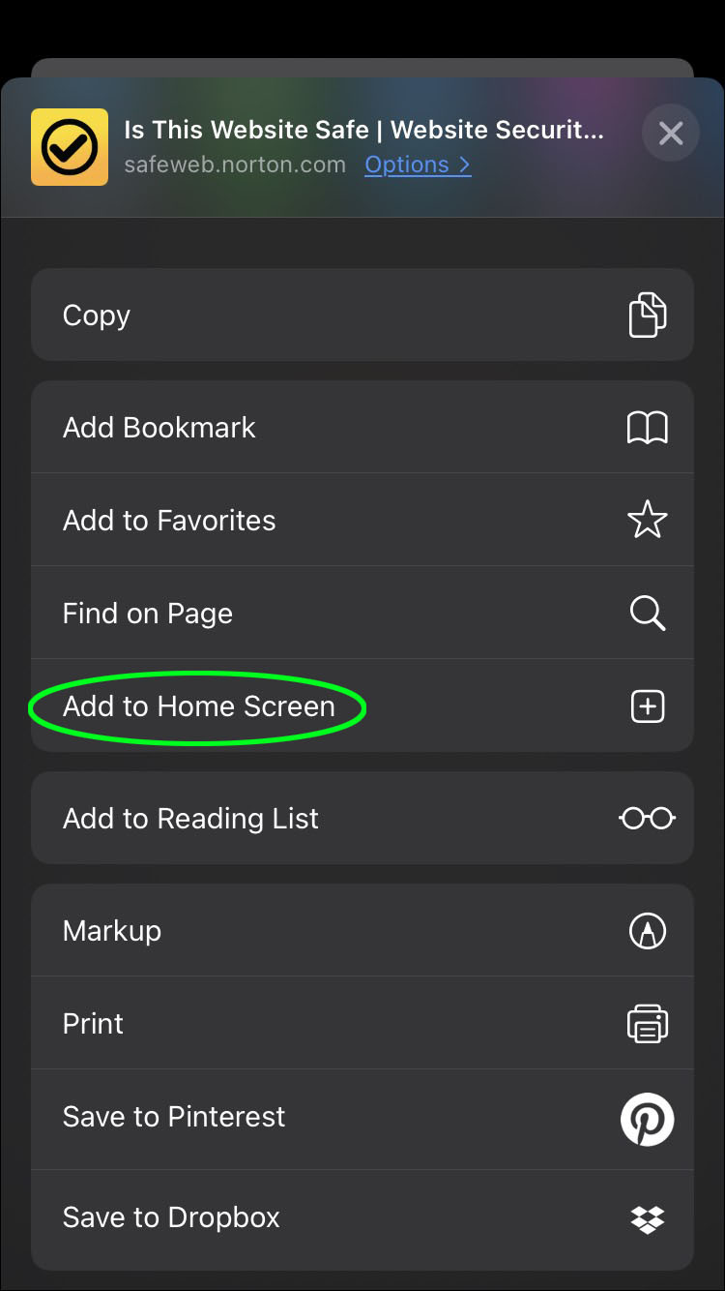Choose Save to Pinterest label
Image resolution: width=725 pixels, height=1291 pixels.
click(x=174, y=1116)
